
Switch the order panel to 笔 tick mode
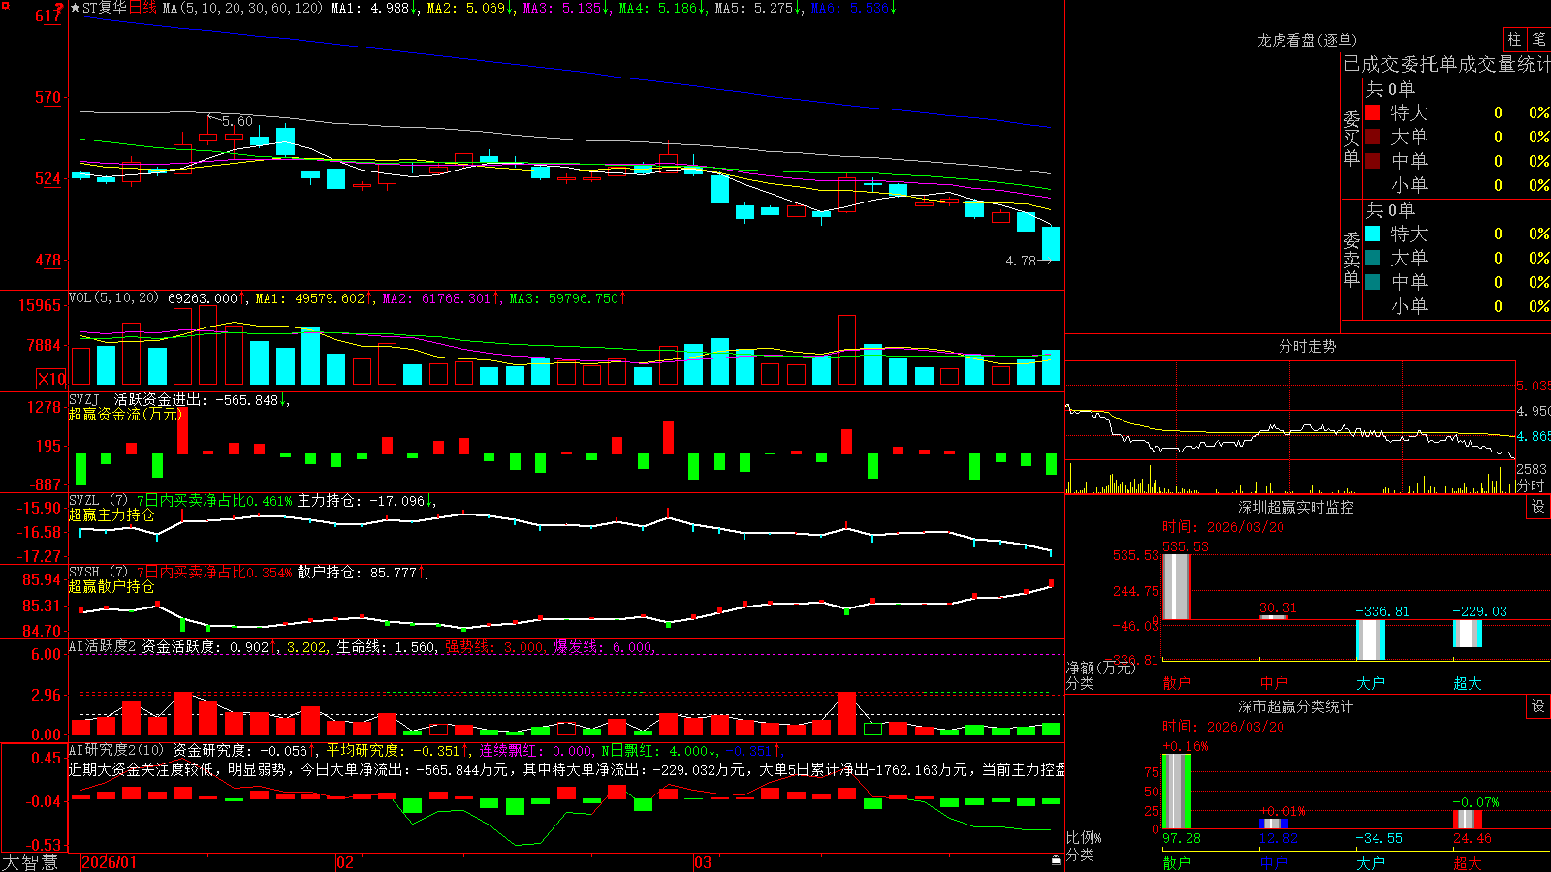click(x=1538, y=39)
